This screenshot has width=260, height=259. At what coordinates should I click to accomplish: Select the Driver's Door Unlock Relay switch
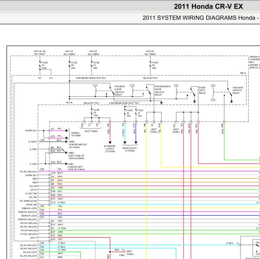point(112,91)
